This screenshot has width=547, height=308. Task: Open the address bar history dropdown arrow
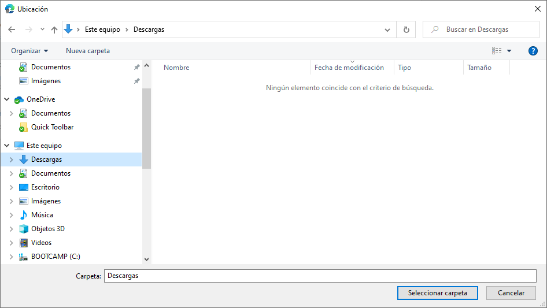tap(387, 29)
